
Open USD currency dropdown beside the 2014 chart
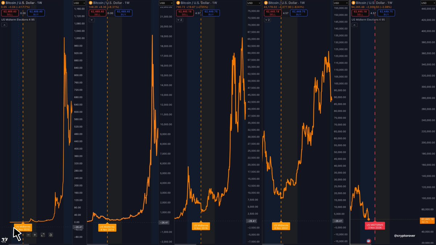pos(165,3)
